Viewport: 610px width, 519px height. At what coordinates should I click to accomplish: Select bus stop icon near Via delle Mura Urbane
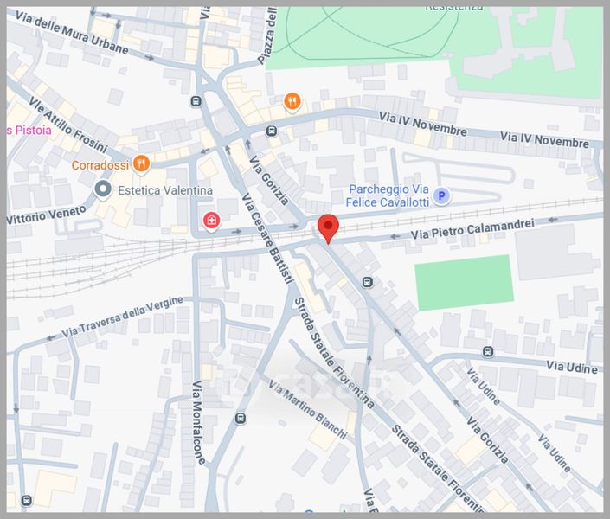196,101
